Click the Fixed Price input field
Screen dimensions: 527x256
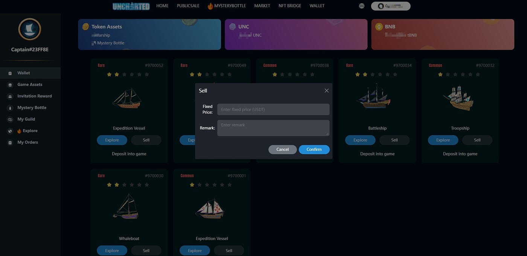click(x=273, y=110)
